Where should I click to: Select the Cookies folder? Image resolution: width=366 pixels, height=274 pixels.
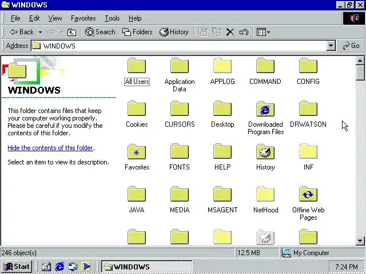137,114
